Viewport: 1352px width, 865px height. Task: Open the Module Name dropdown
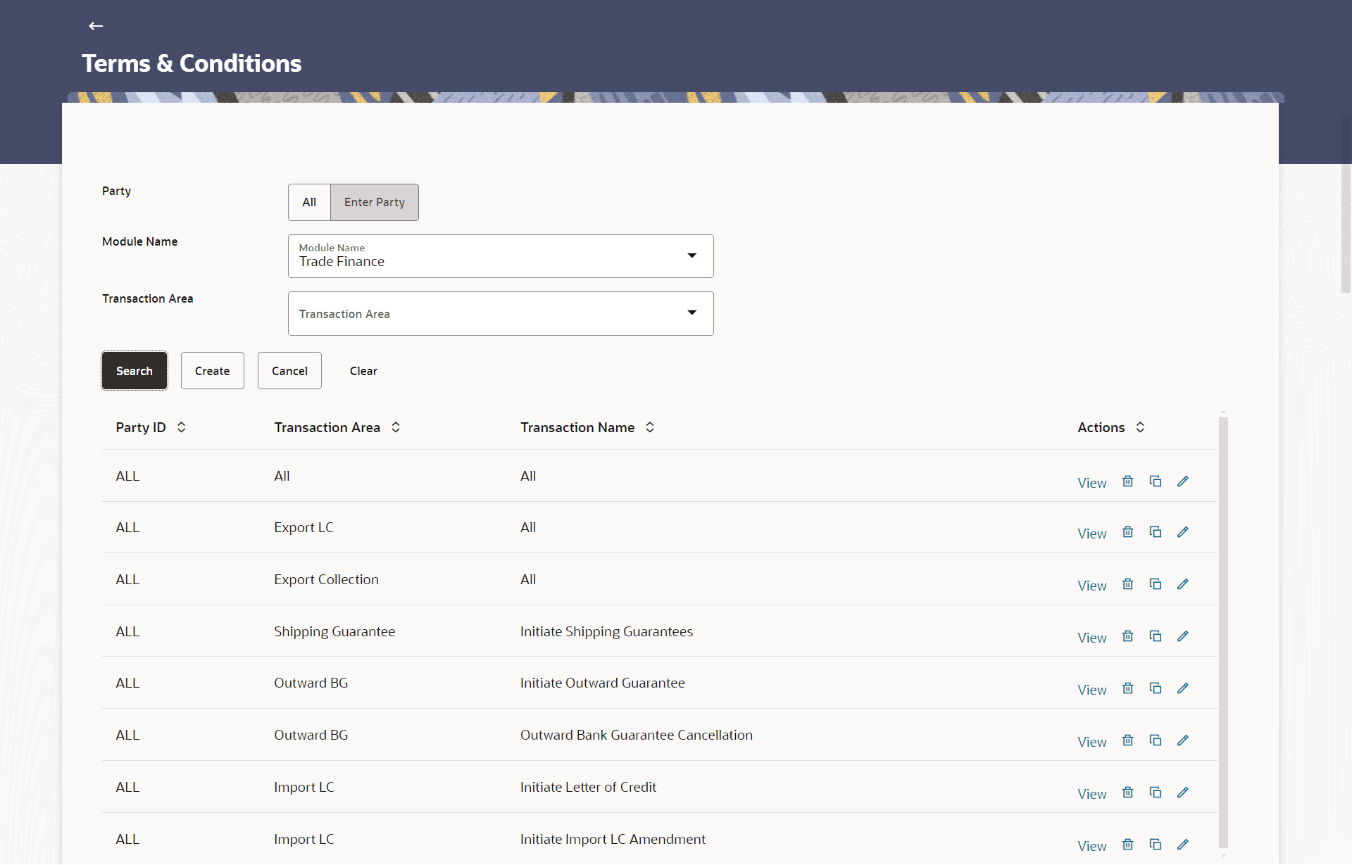point(692,256)
